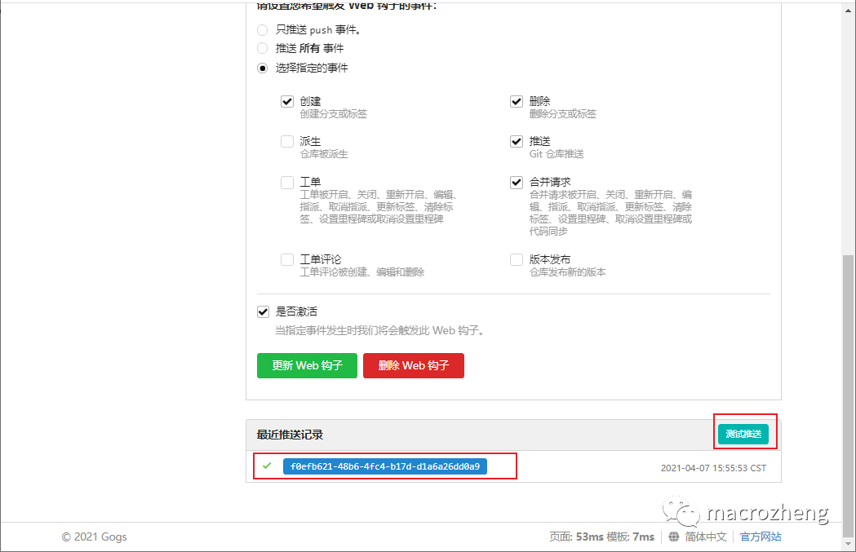Uncheck the 是否激活 activation checkbox

pos(263,311)
